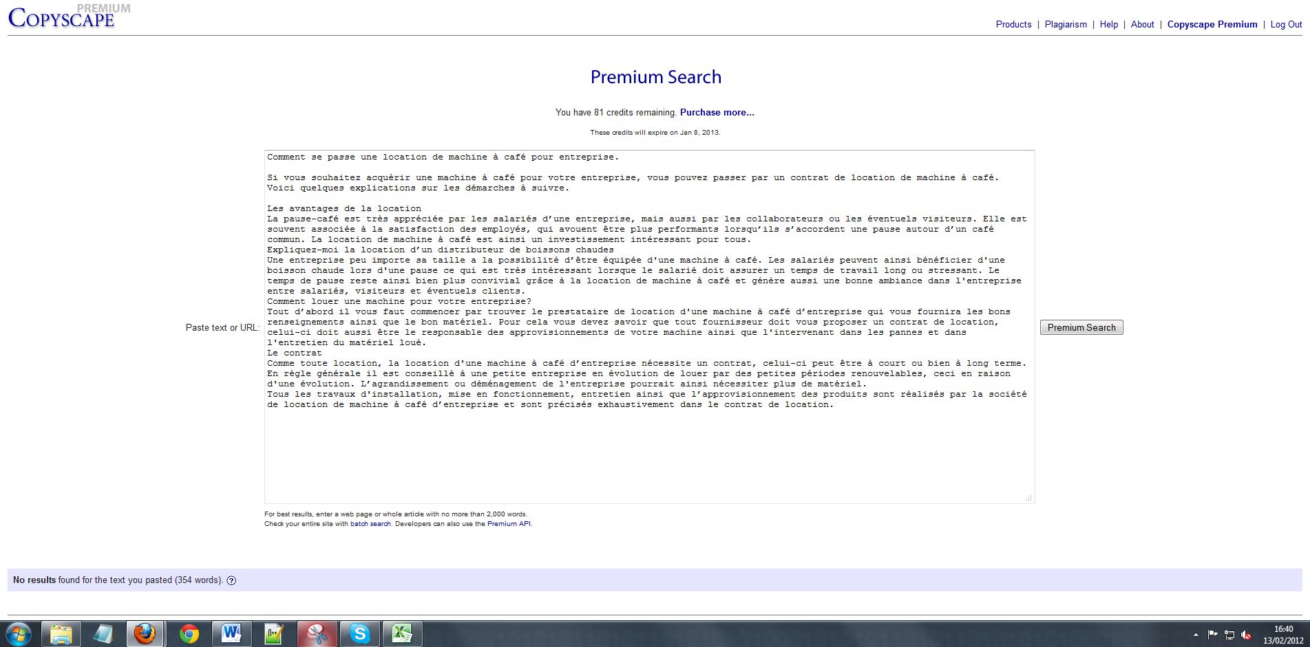Click the Premium Search button
The width and height of the screenshot is (1310, 647).
pos(1081,327)
